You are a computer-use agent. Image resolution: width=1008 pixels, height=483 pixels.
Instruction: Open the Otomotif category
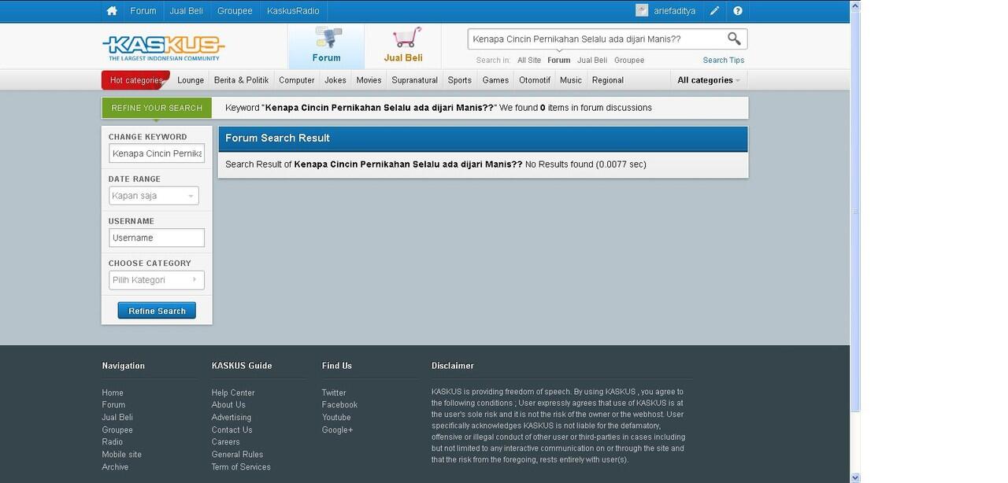coord(535,80)
